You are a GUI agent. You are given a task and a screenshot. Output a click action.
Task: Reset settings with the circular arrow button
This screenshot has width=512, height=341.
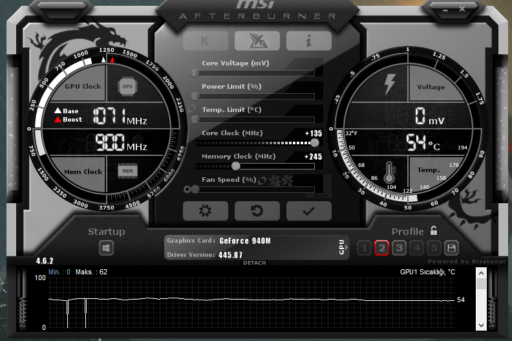(257, 211)
